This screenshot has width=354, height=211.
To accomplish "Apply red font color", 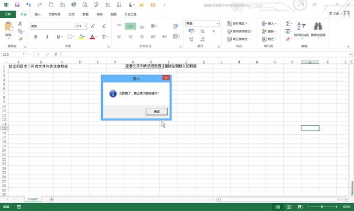I will pyautogui.click(x=92, y=37).
